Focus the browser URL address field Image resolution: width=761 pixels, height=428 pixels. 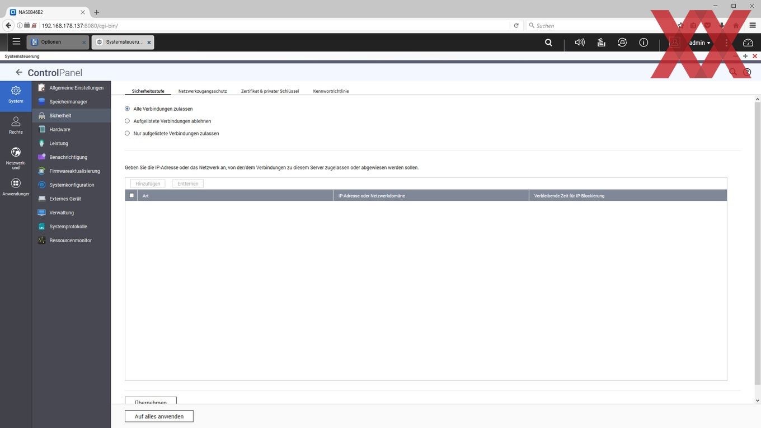tap(274, 25)
